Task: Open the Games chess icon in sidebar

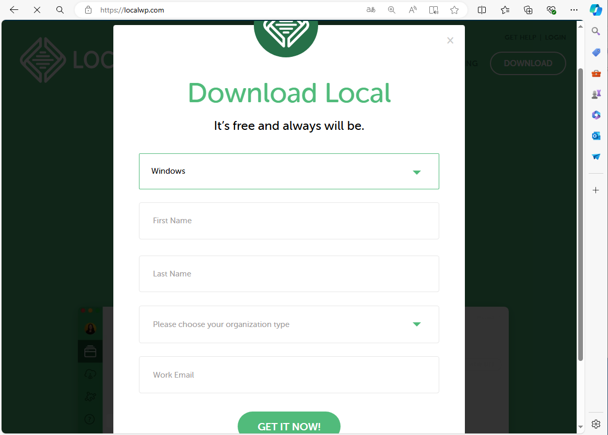Action: point(596,94)
